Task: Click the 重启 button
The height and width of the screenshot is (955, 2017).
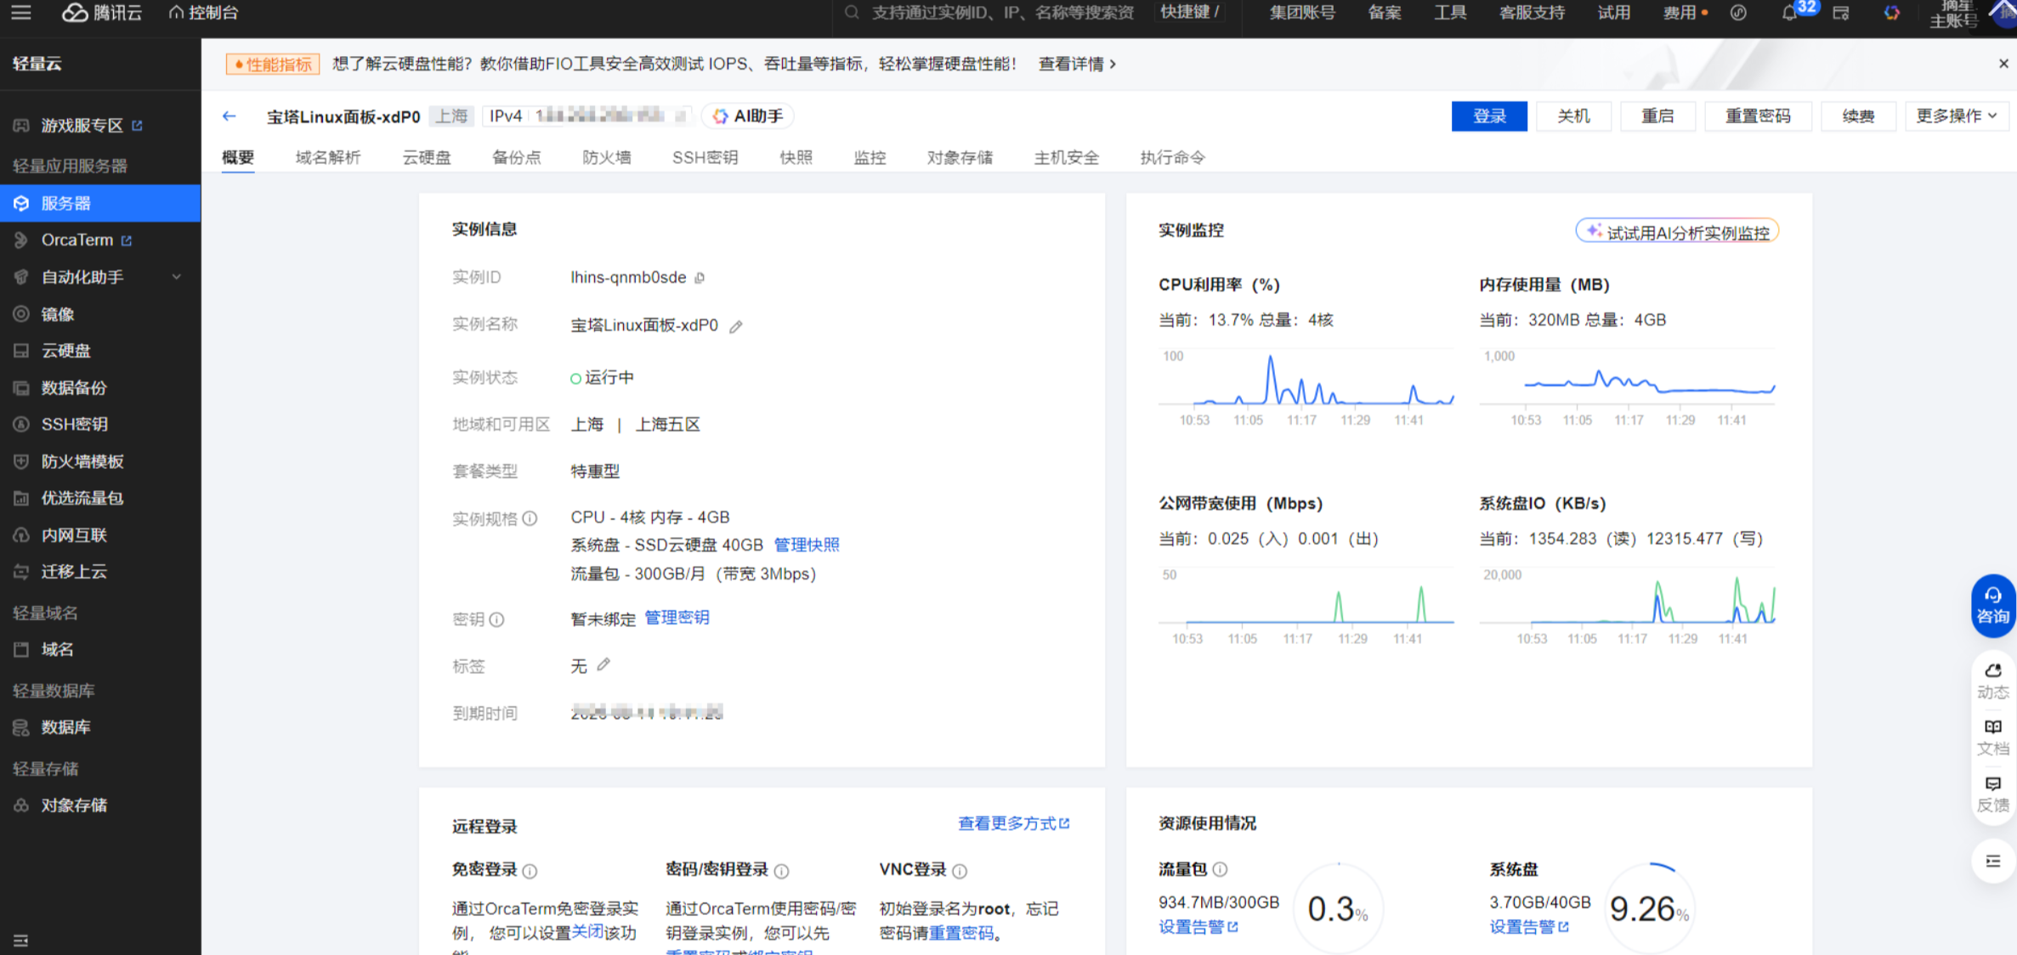Action: point(1657,116)
